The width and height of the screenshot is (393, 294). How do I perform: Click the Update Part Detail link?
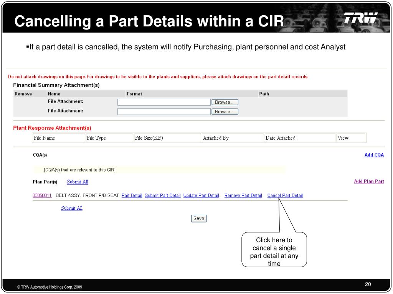[x=201, y=196]
